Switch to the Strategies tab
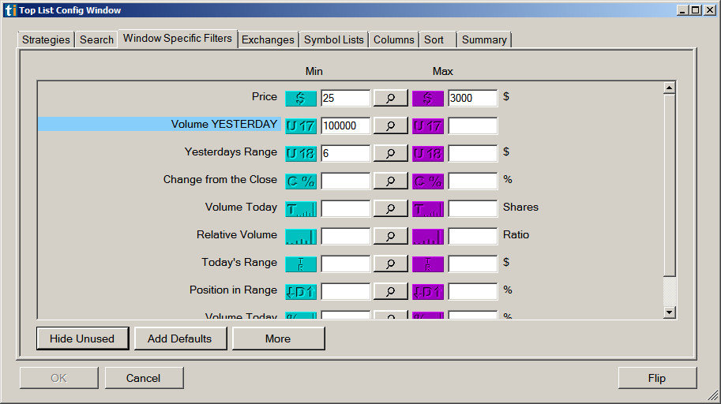This screenshot has width=721, height=404. pyautogui.click(x=46, y=39)
